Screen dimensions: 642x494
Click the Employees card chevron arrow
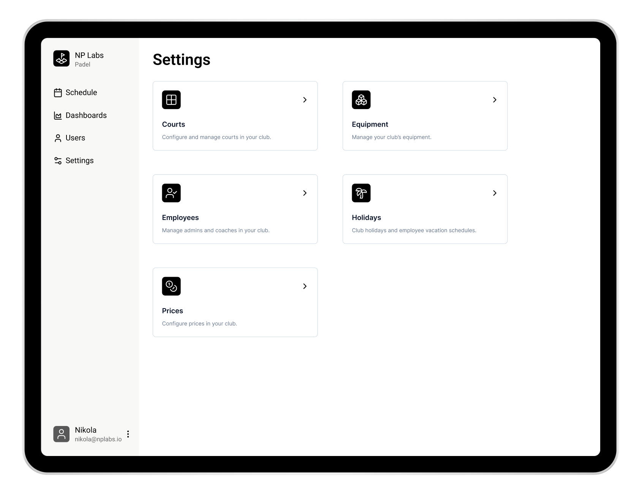(x=305, y=193)
